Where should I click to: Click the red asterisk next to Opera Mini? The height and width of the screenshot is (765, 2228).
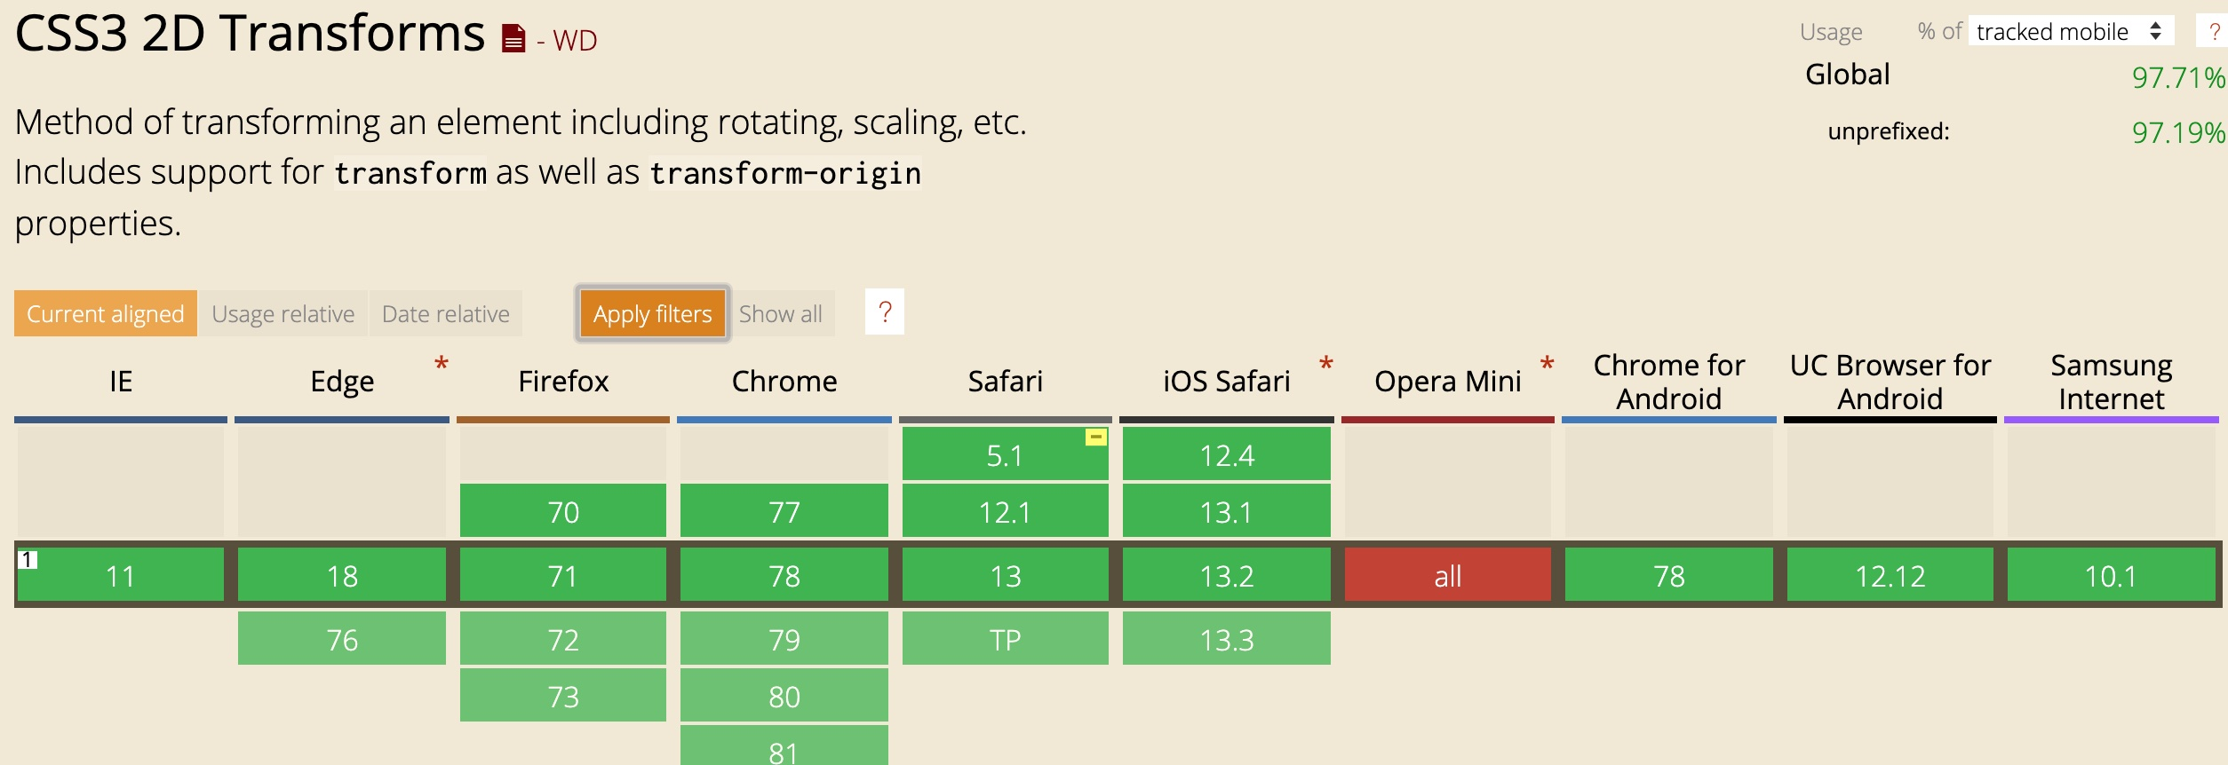point(1547,365)
